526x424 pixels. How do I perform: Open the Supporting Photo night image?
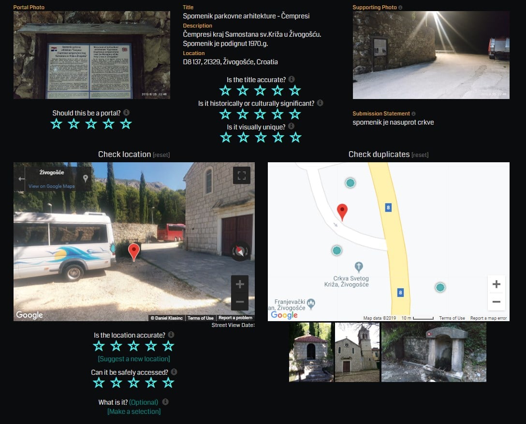(431, 55)
